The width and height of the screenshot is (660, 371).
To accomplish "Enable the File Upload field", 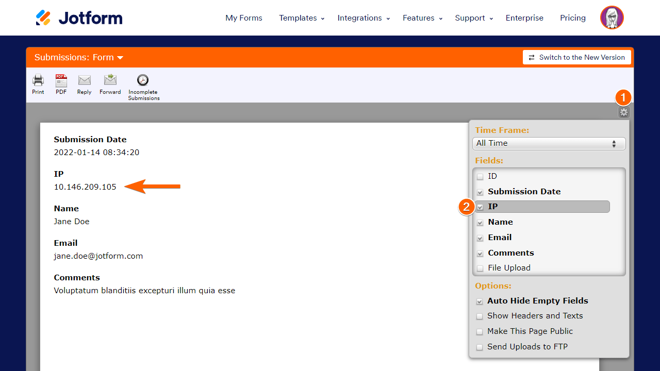I will [480, 268].
